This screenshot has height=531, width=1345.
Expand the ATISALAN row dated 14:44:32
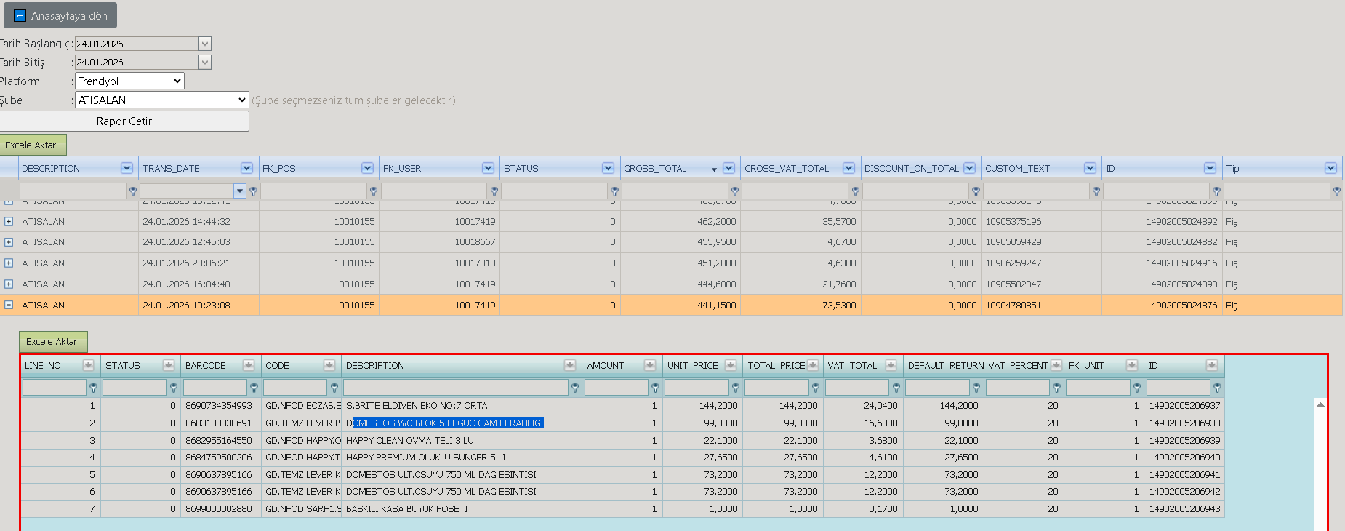click(x=9, y=221)
